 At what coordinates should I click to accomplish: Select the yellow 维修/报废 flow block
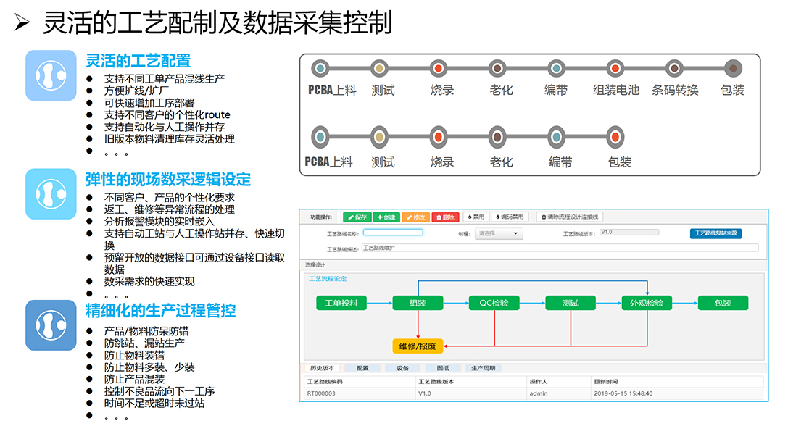(x=418, y=346)
